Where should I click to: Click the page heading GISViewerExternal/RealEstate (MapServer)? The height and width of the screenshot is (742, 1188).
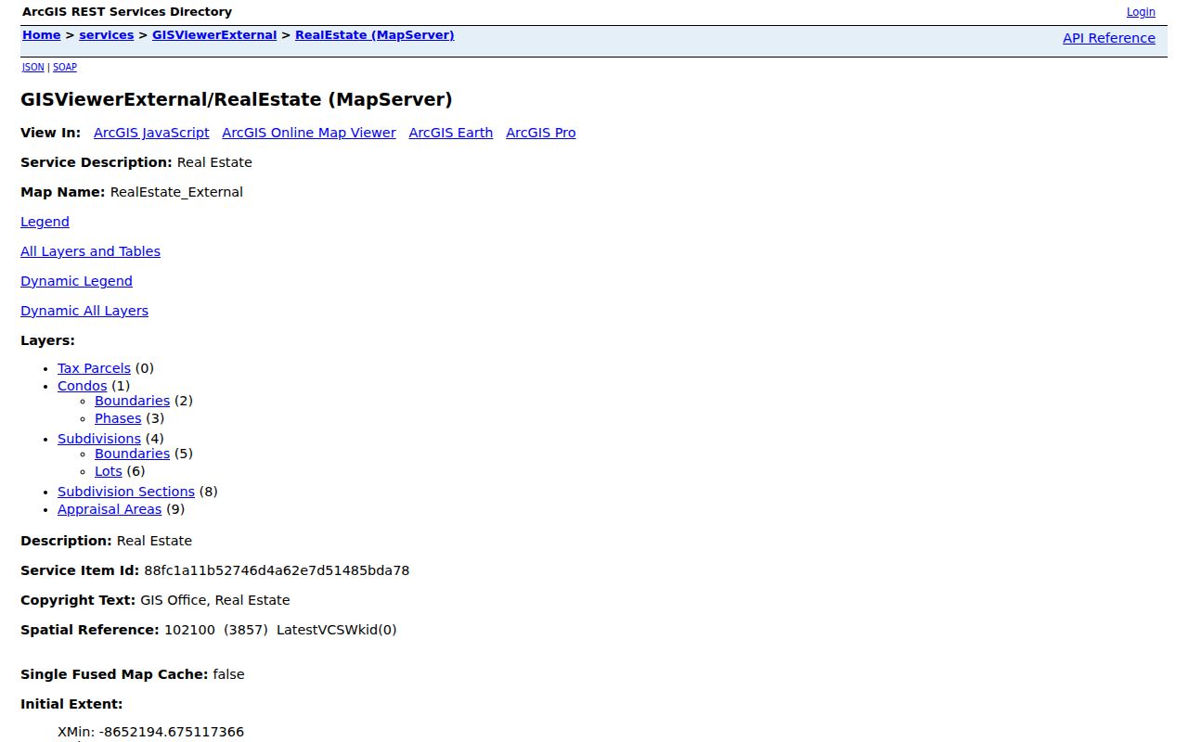(237, 99)
